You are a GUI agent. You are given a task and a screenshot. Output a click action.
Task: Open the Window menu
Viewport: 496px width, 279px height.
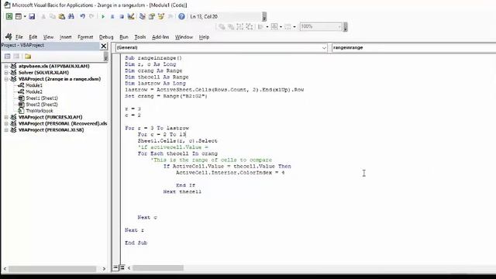pyautogui.click(x=184, y=37)
